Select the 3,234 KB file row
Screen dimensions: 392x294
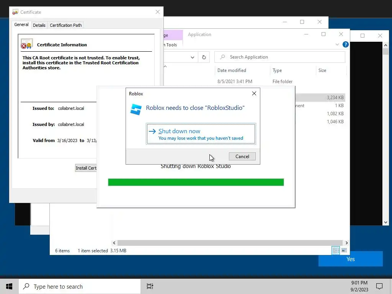click(320, 98)
